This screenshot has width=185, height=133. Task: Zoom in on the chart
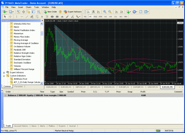[x=105, y=12]
